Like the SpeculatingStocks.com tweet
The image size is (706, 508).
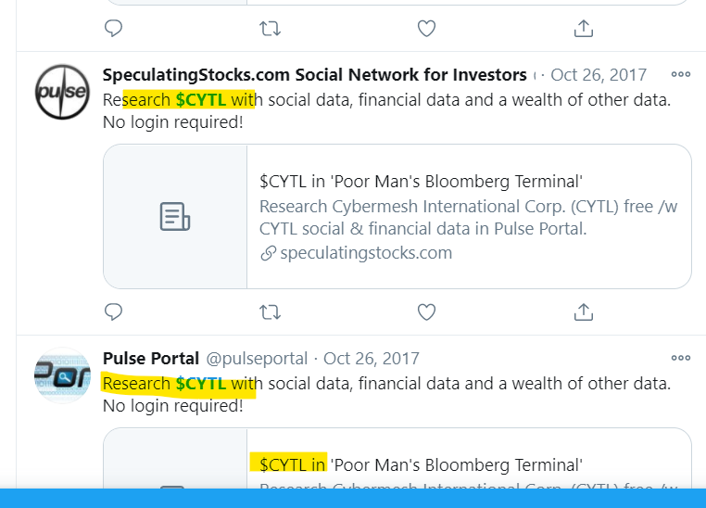(426, 311)
